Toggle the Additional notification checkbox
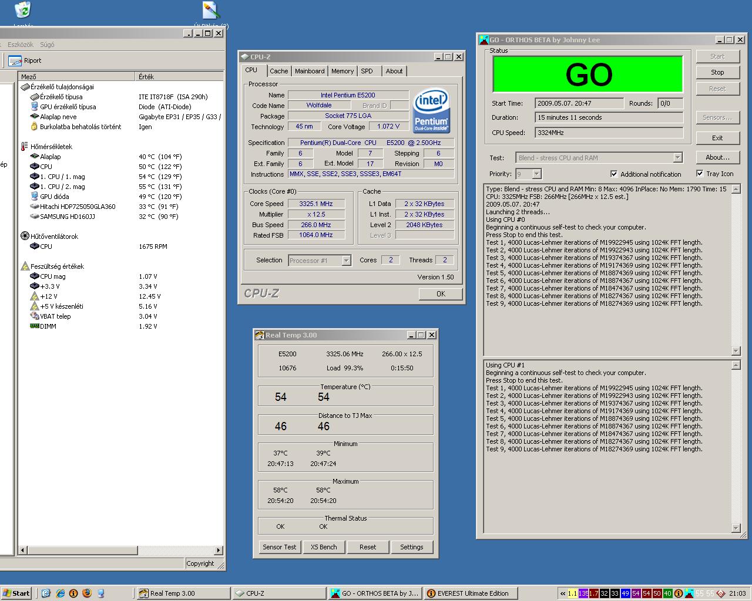The height and width of the screenshot is (601, 752). 614,174
